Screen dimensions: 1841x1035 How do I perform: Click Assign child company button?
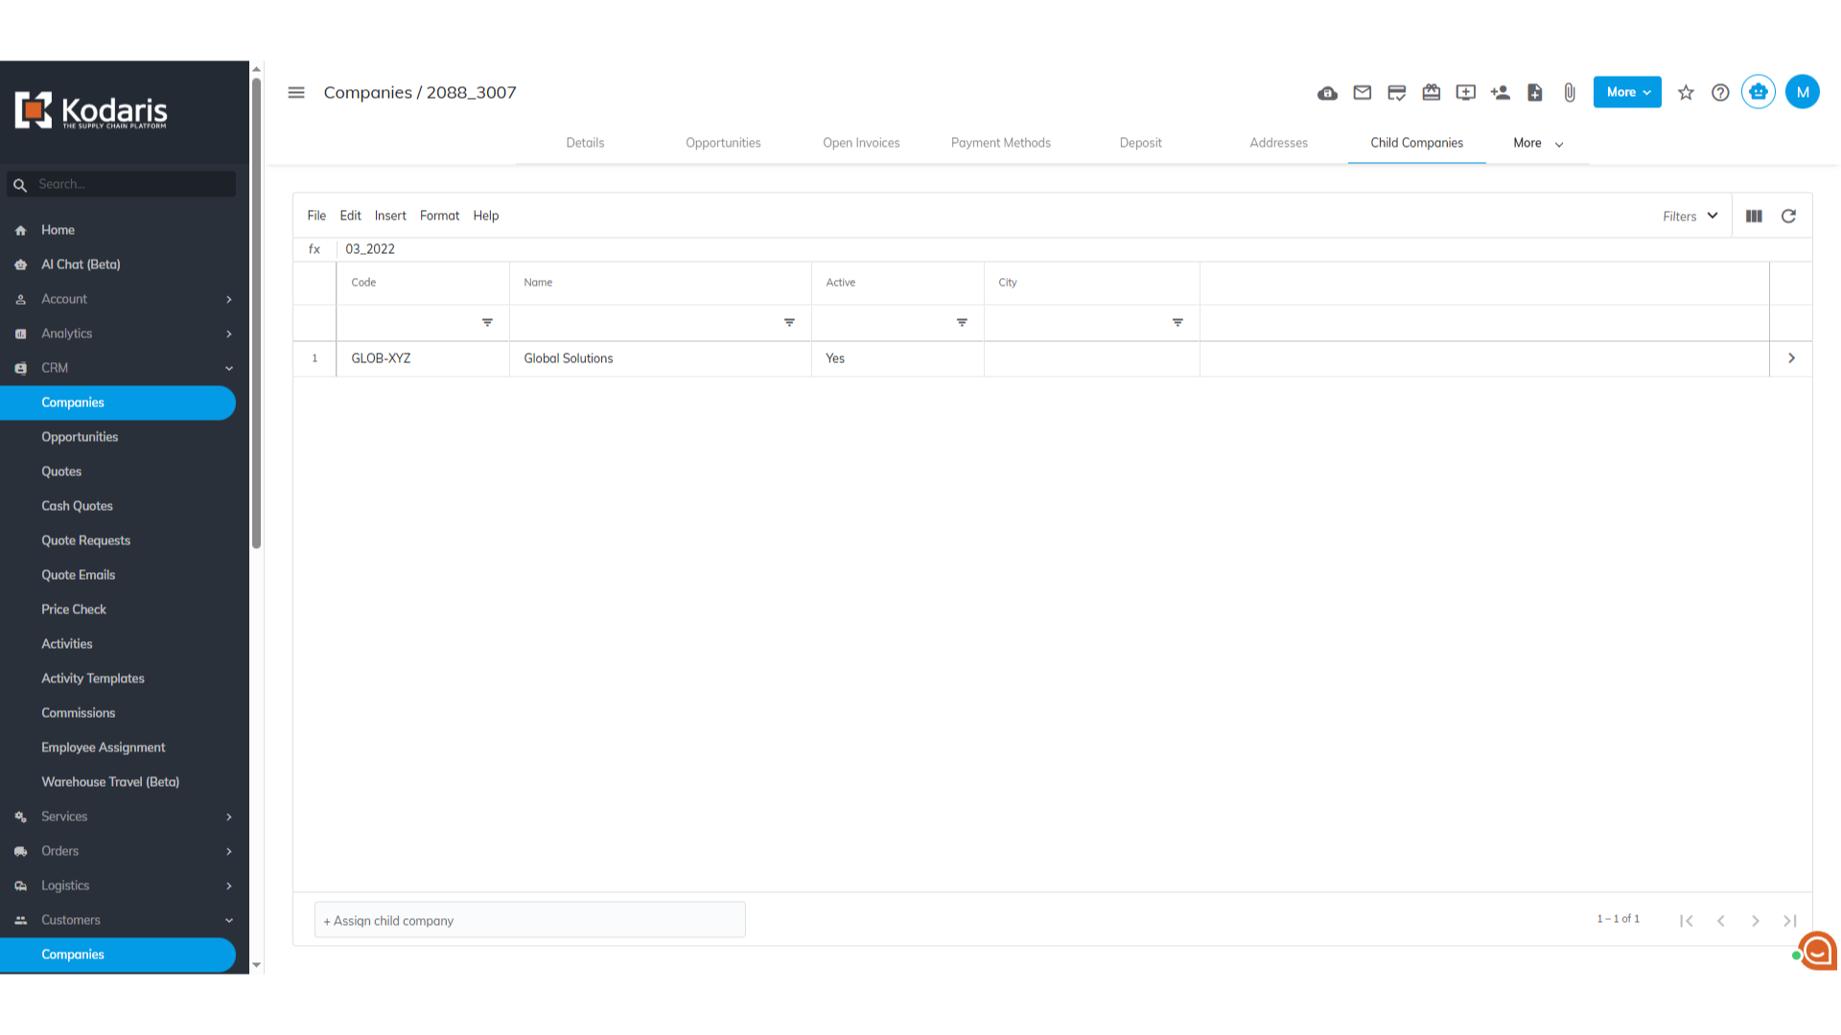point(529,920)
